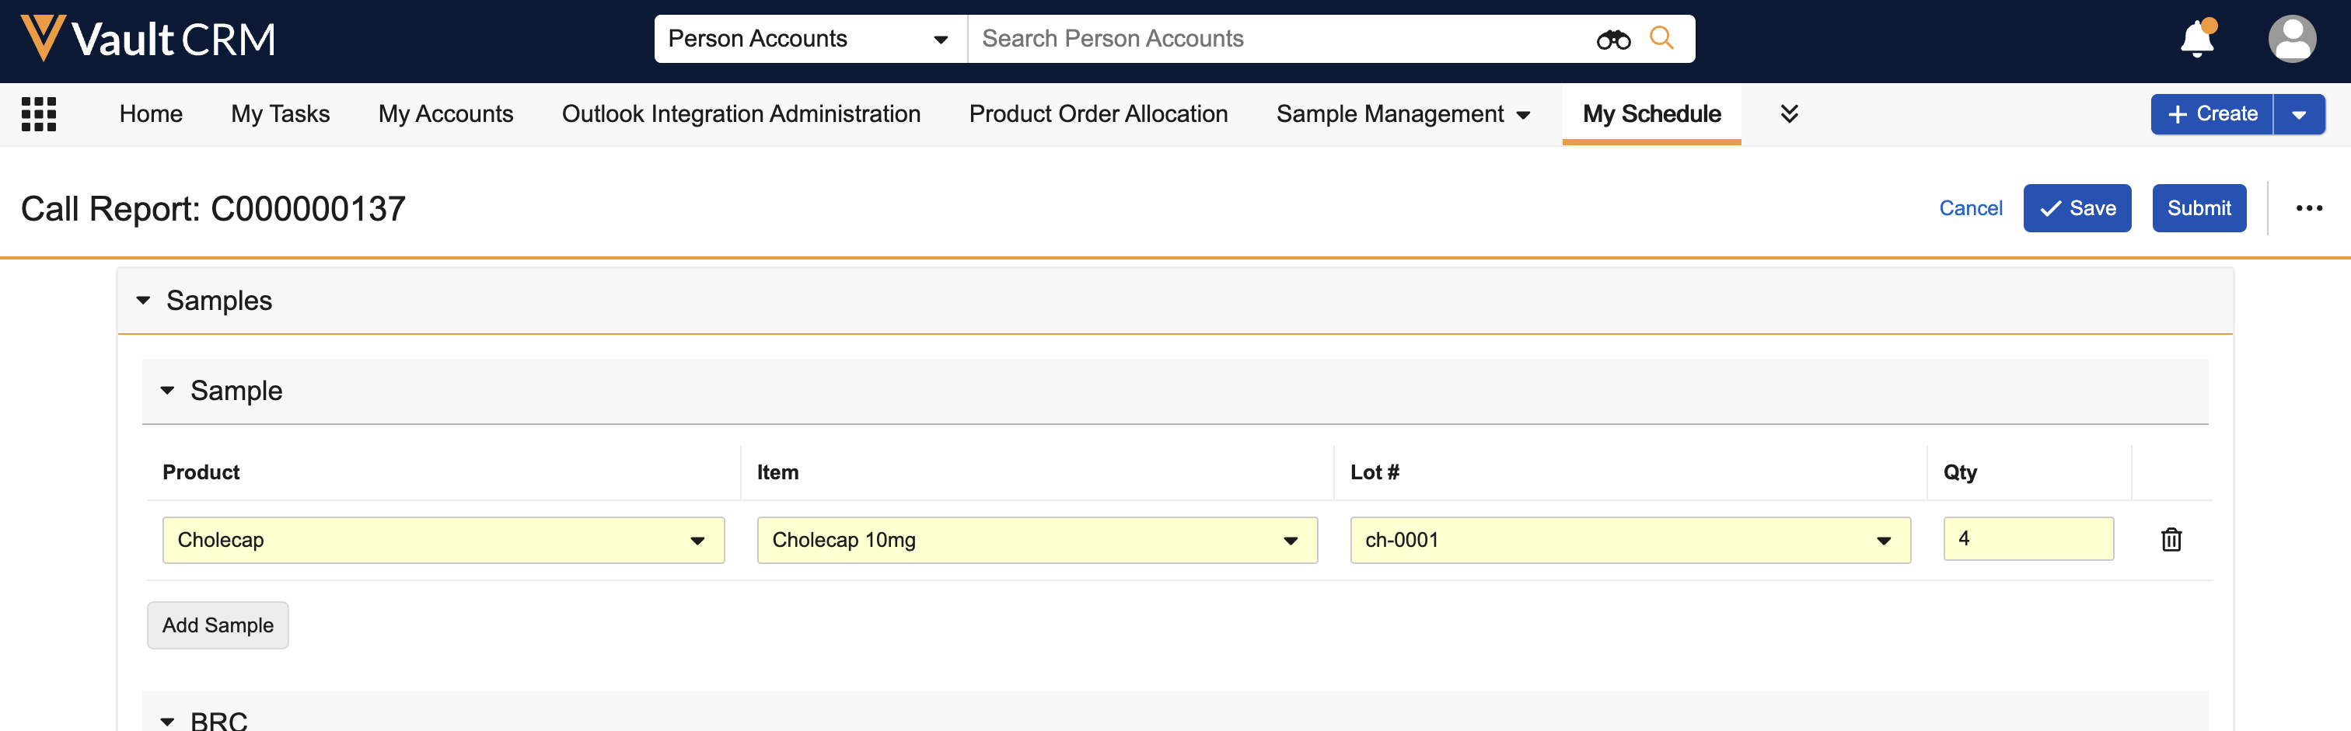Viewport: 2351px width, 731px height.
Task: Collapse the Sample subsection
Action: (168, 391)
